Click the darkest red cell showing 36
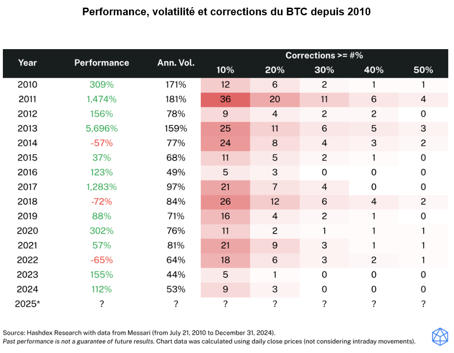The height and width of the screenshot is (353, 454). click(225, 100)
